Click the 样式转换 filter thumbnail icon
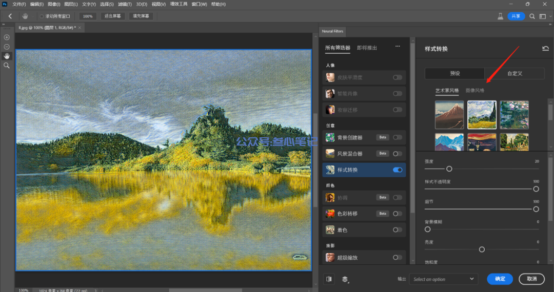This screenshot has width=554, height=292. coord(330,170)
